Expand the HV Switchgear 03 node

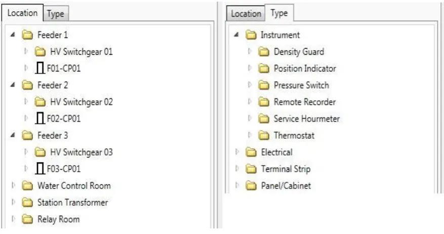click(x=26, y=152)
